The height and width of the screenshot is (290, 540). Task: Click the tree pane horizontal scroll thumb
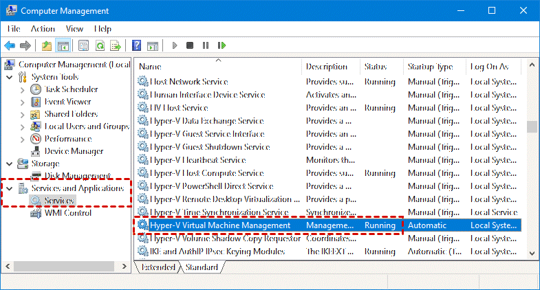pos(64,266)
